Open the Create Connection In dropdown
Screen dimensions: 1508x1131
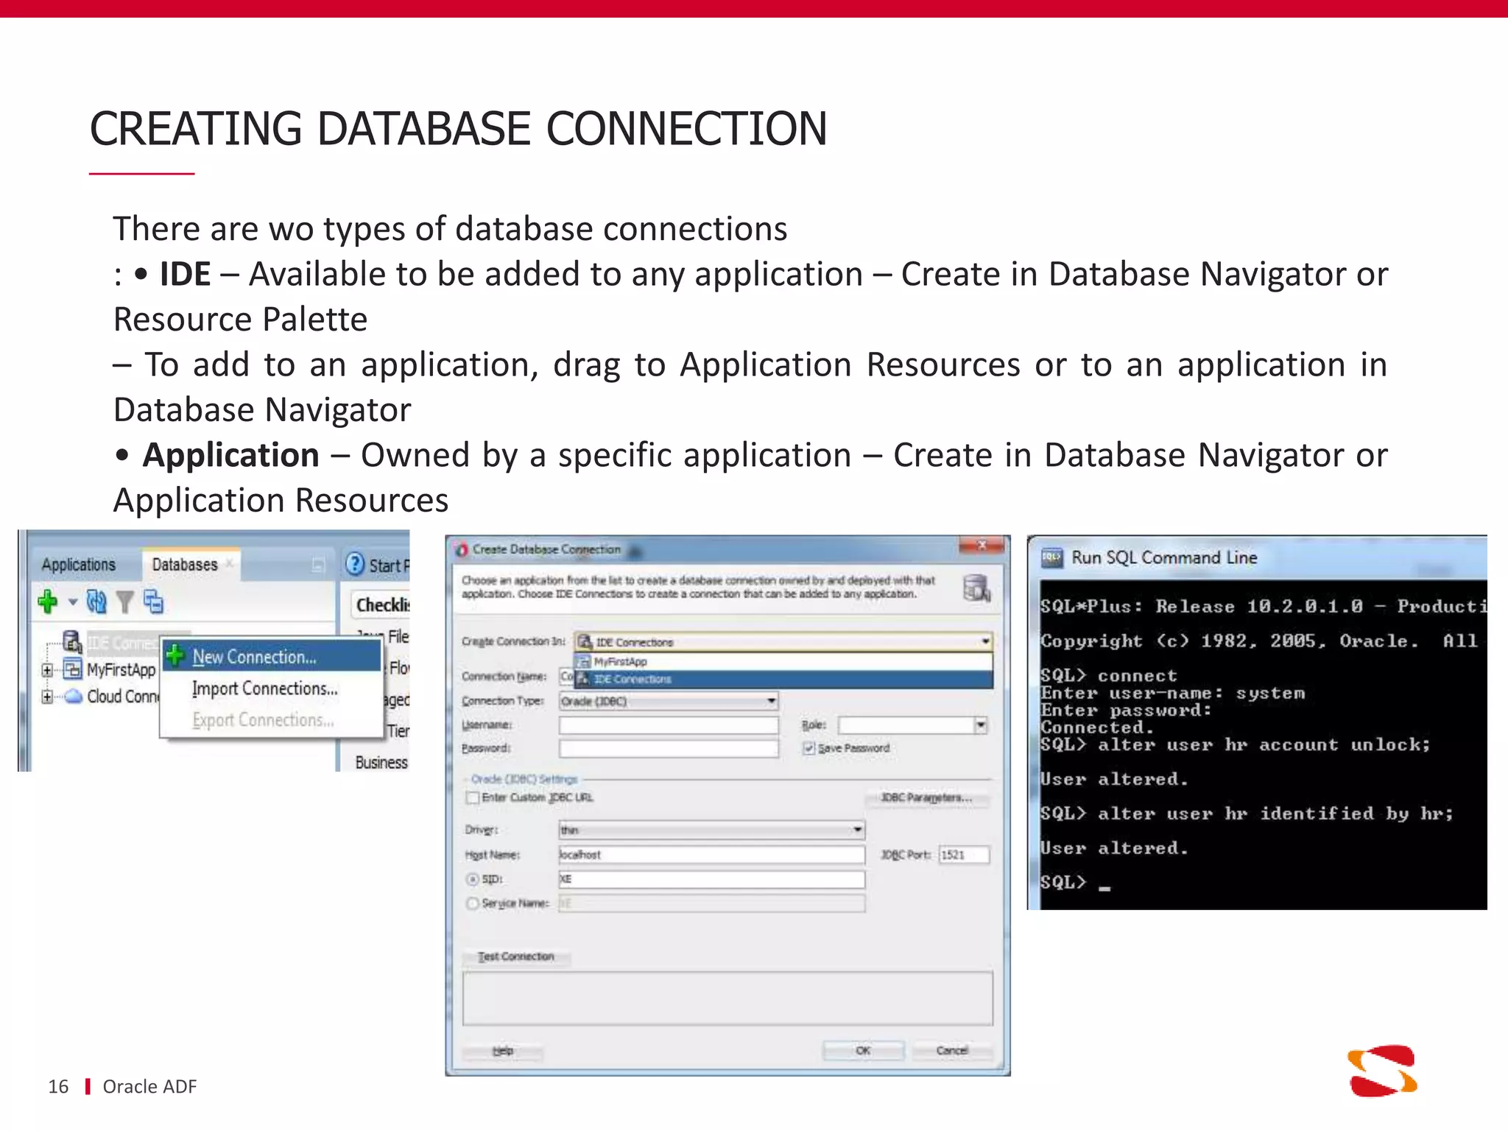pos(985,642)
